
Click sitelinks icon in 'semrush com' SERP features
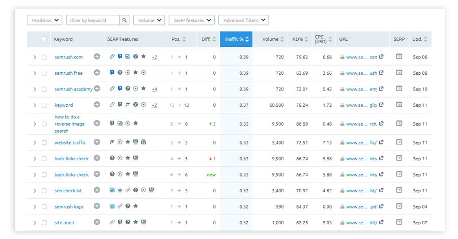112,56
